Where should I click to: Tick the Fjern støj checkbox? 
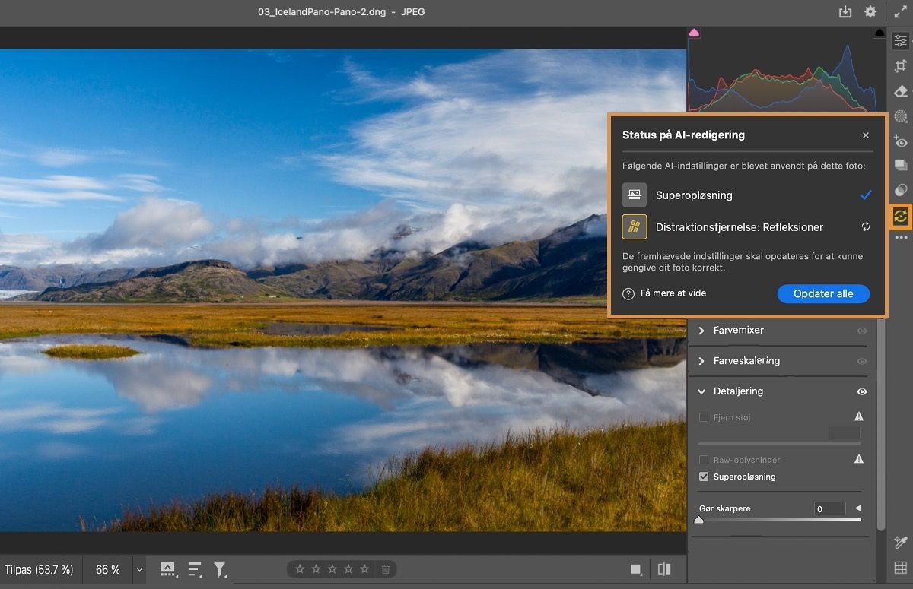pos(704,417)
